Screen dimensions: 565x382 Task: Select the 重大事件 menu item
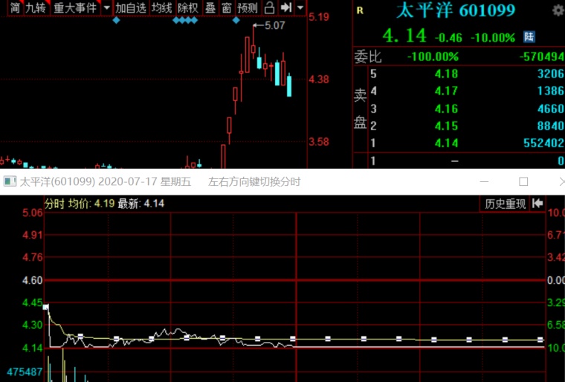pos(74,7)
